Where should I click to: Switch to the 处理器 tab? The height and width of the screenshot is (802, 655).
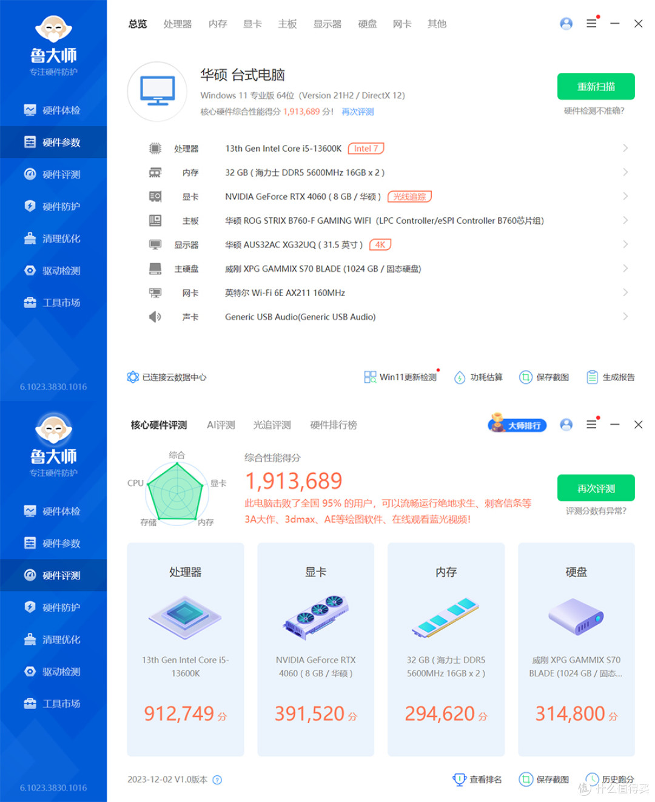(x=178, y=24)
